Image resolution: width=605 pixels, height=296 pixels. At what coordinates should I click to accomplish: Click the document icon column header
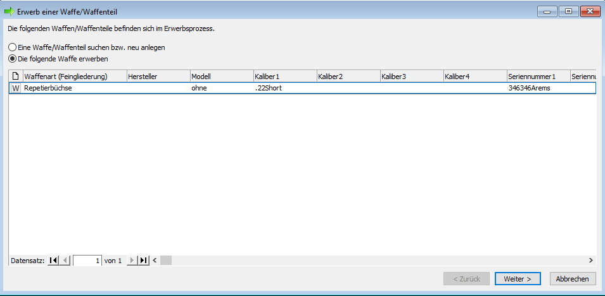tap(16, 77)
